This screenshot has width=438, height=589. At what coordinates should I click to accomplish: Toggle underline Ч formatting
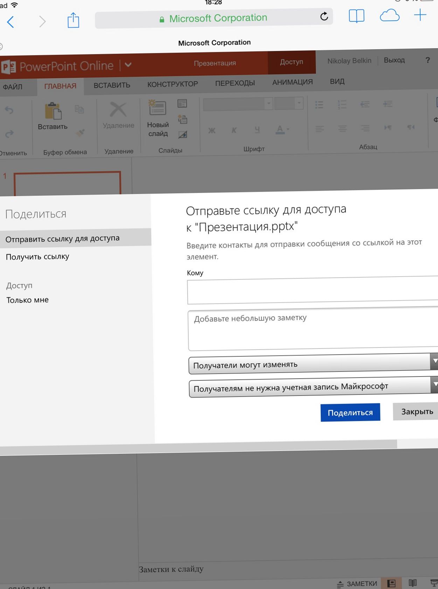pos(257,129)
